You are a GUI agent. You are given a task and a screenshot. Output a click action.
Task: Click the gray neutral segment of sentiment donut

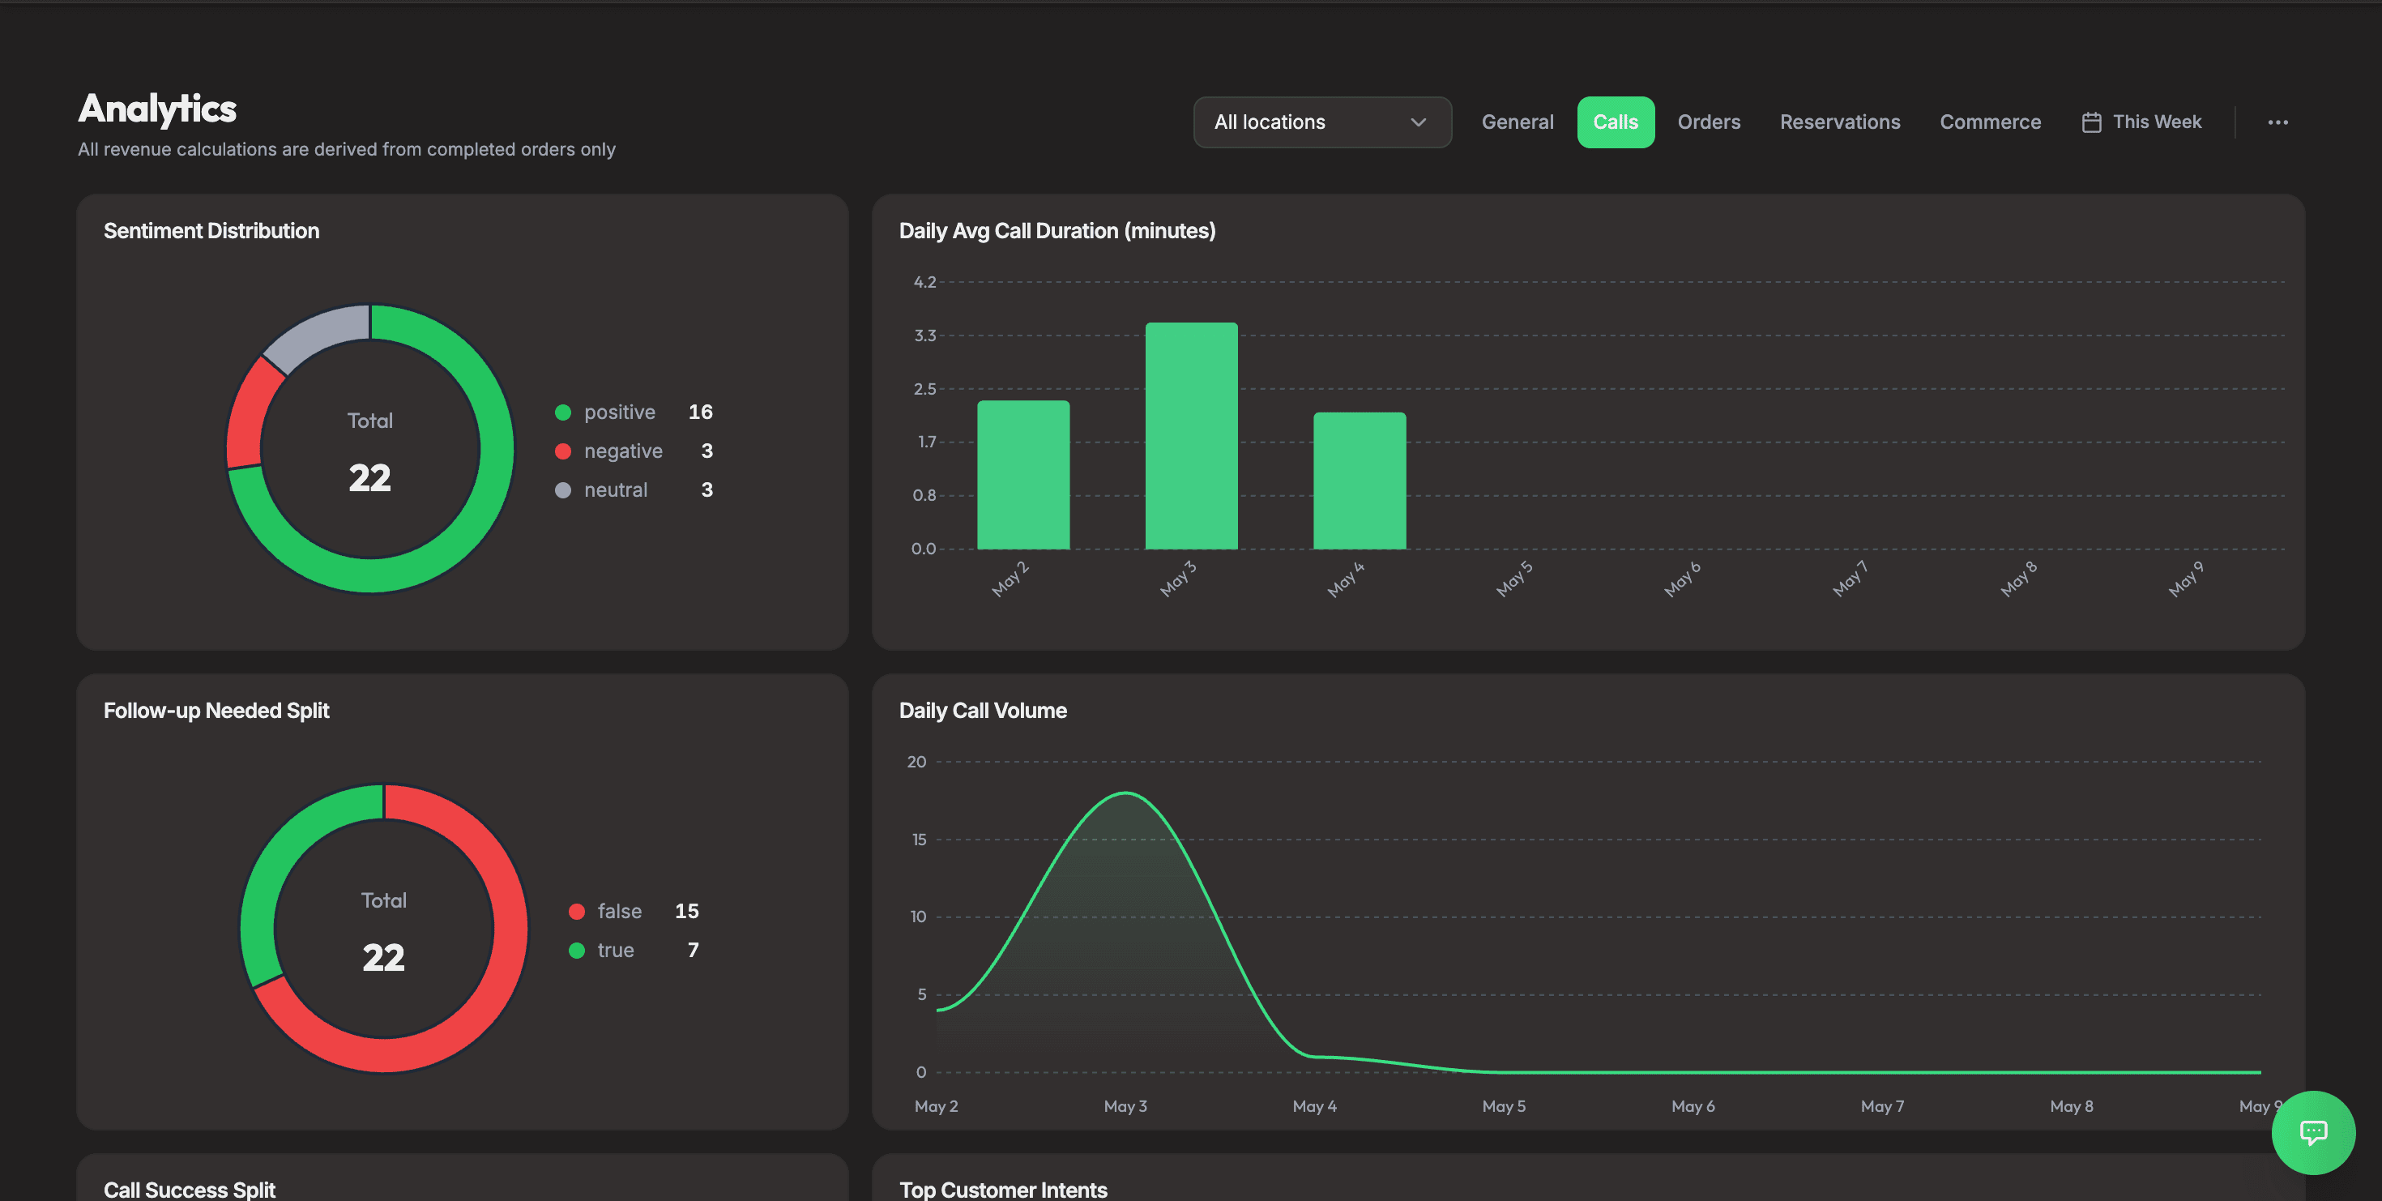pos(320,336)
